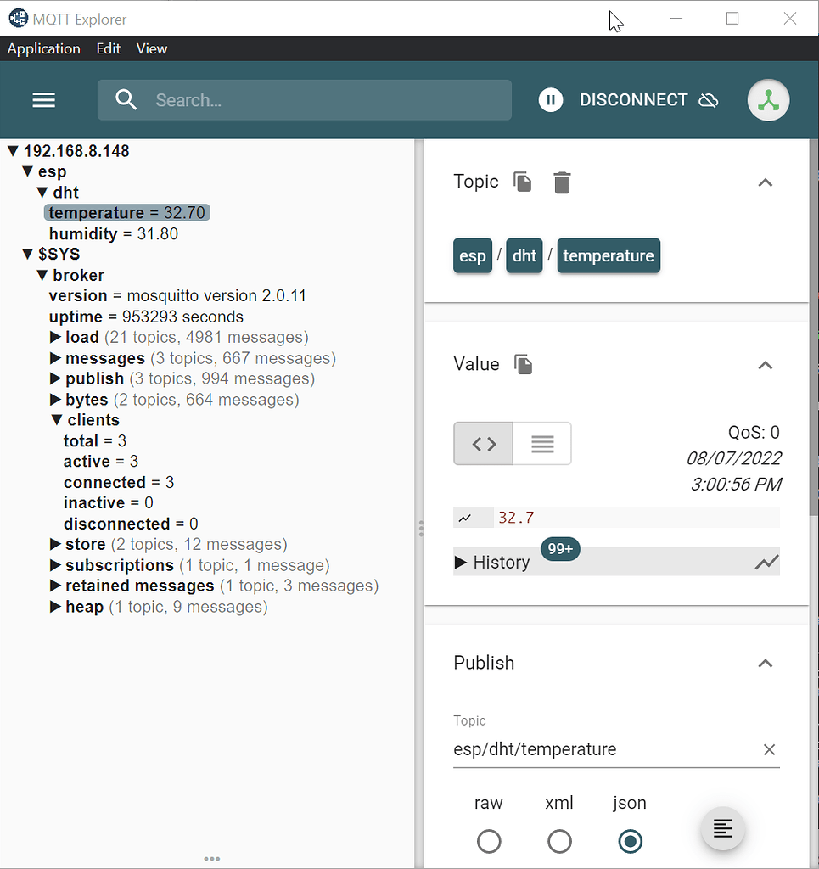Collapse the $SYS tree node
This screenshot has height=869, width=819.
pos(27,254)
